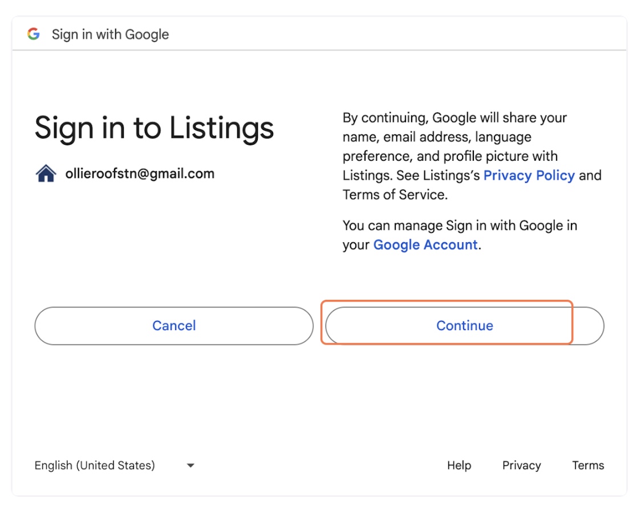Open the Privacy footer link
Viewport: 641px width, 514px height.
pos(522,466)
